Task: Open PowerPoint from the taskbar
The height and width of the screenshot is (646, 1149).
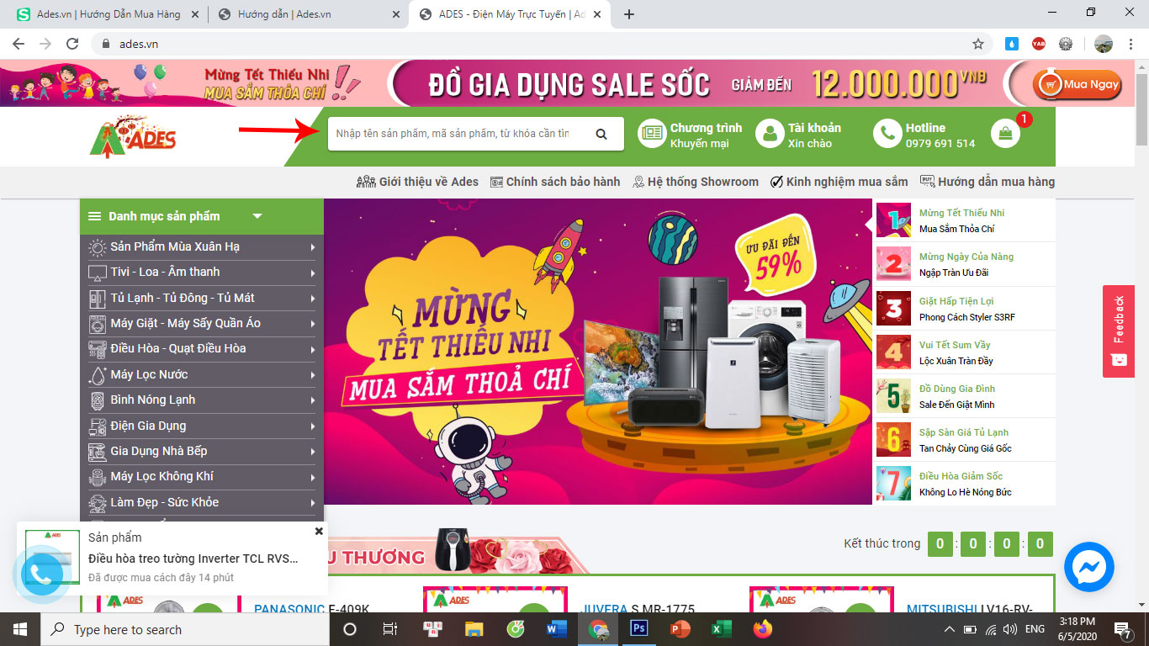Action: [x=680, y=629]
